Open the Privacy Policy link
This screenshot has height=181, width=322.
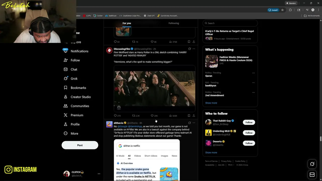(x=226, y=161)
